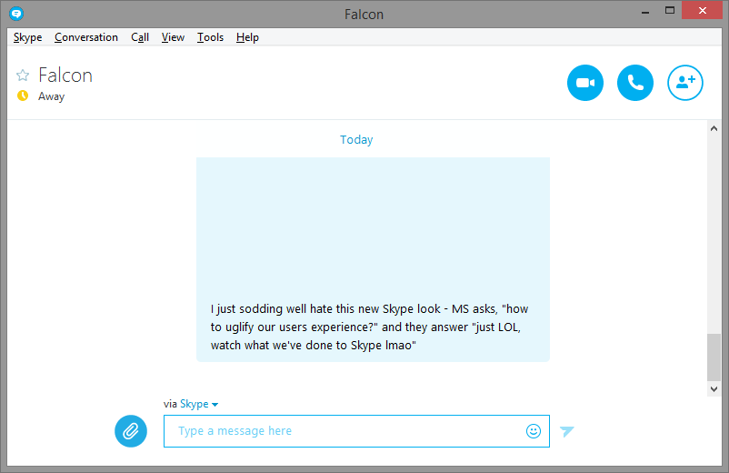The width and height of the screenshot is (729, 473).
Task: Click the Skype app icon in title bar
Action: 16,14
